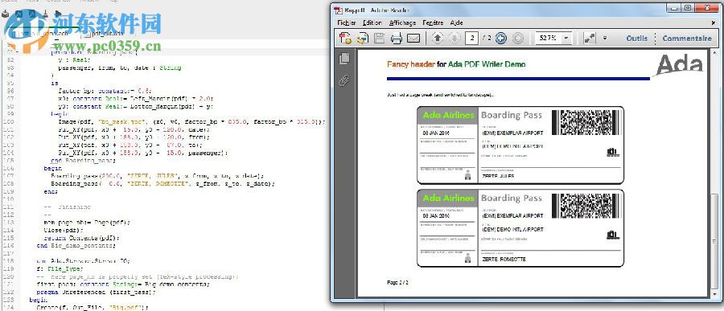Viewport: 724px width, 311px height.
Task: Expand the small toolbar options arrow before Outils
Action: coord(604,39)
